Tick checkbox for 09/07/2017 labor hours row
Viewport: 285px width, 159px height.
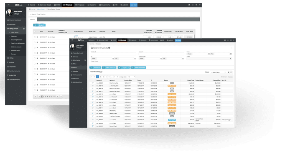click(x=35, y=69)
